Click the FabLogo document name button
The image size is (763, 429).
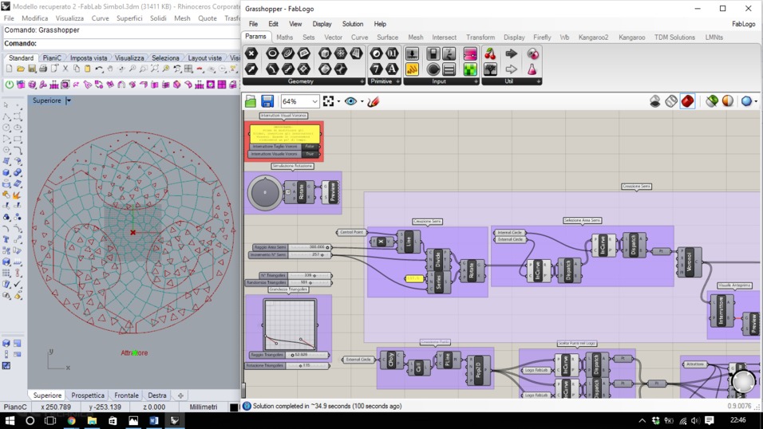744,24
